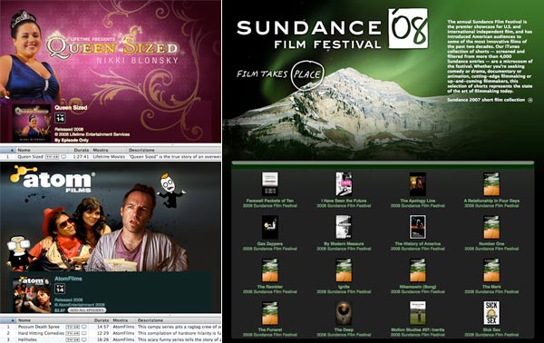Open A Relationship in Four Days poster
This screenshot has height=343, width=544.
[x=491, y=184]
